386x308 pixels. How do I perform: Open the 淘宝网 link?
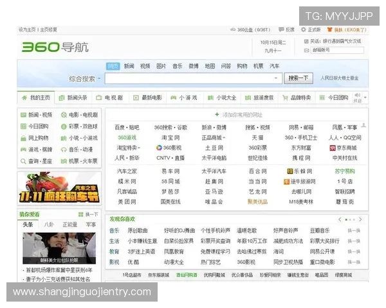pyautogui.click(x=170, y=137)
